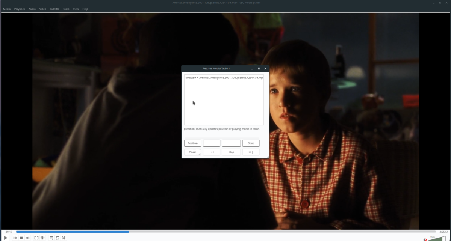The image size is (451, 241).
Task: Click the Done button in Resume Media dialog
Action: 251,143
